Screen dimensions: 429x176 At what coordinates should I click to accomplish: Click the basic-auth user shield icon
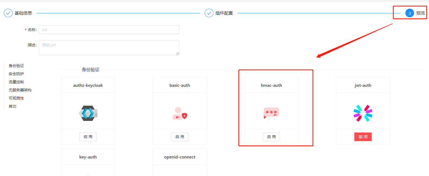pyautogui.click(x=180, y=113)
